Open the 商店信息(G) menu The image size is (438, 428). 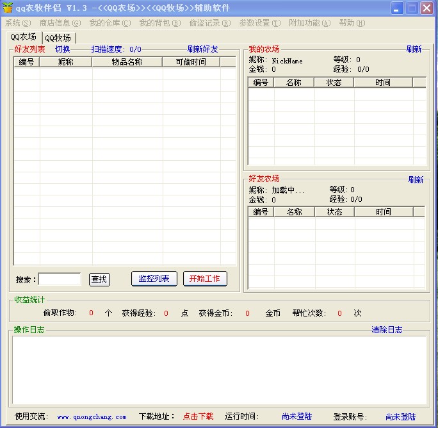point(60,23)
